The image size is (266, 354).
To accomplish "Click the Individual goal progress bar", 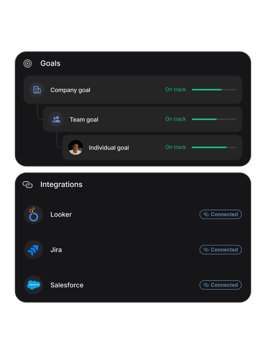I will coord(214,147).
